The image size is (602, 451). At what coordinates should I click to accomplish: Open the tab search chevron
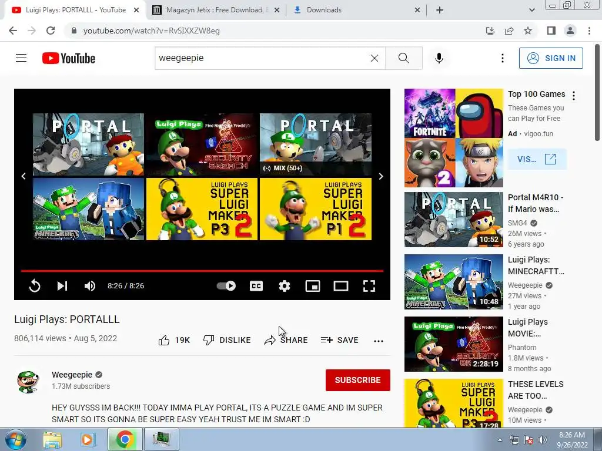[531, 11]
